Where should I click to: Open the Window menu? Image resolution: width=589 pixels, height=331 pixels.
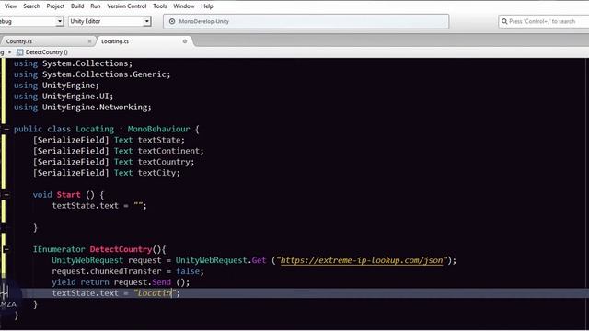pyautogui.click(x=184, y=6)
